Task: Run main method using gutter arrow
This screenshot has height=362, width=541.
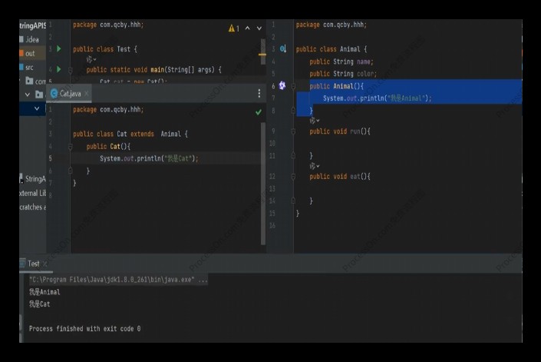Action: click(59, 69)
